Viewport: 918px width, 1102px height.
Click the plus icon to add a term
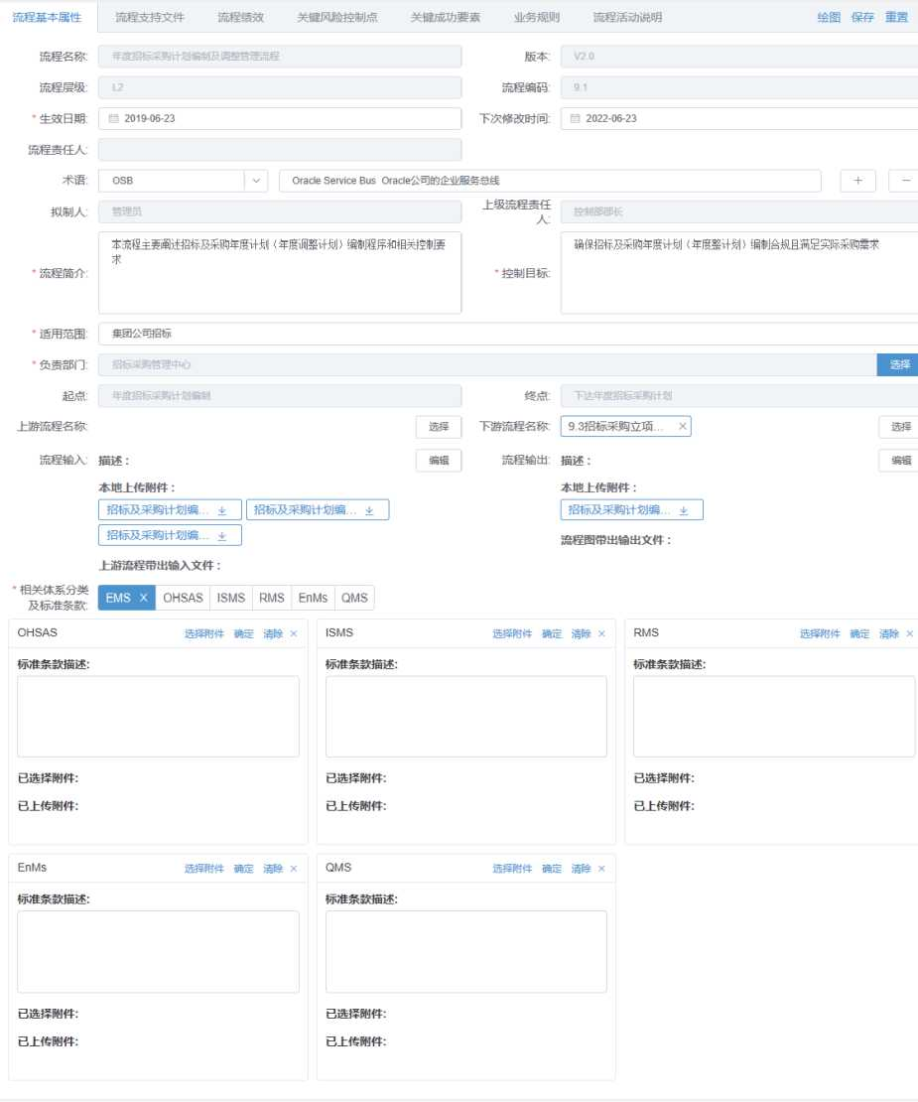point(857,181)
